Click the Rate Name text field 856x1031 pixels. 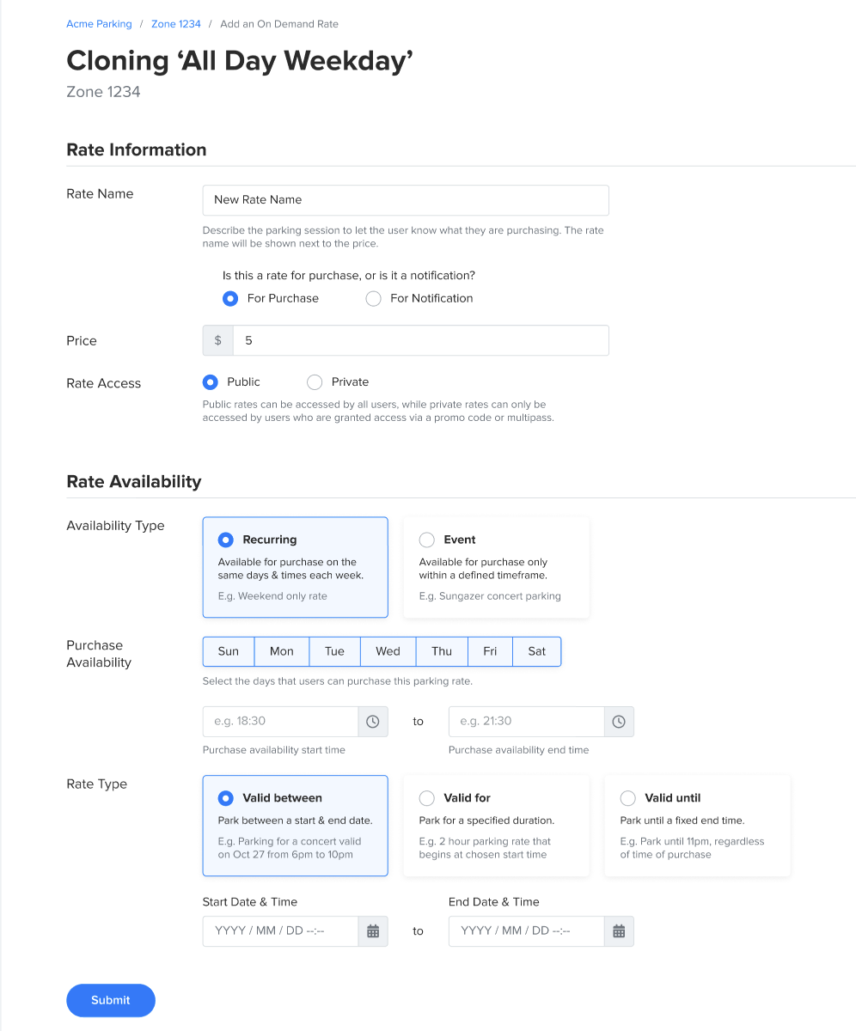(x=406, y=200)
